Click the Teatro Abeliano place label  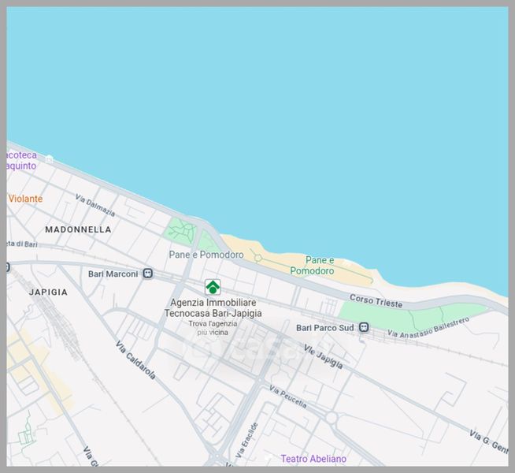coord(313,459)
